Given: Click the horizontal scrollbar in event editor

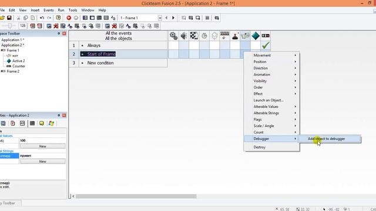Looking at the screenshot, I should coord(136,196).
